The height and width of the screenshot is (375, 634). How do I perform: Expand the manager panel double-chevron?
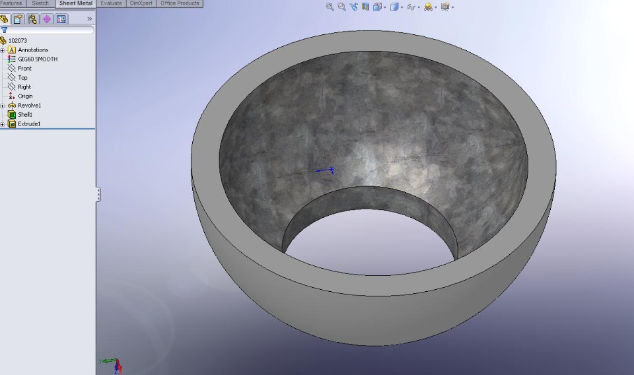89,18
